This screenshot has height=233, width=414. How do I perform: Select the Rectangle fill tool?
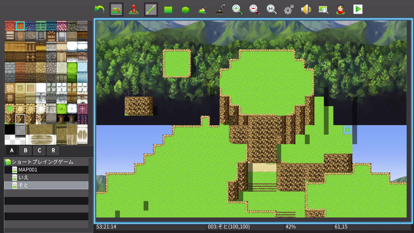click(x=168, y=10)
